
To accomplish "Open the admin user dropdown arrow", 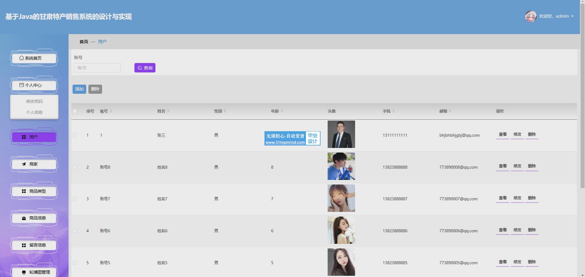I will (x=572, y=16).
